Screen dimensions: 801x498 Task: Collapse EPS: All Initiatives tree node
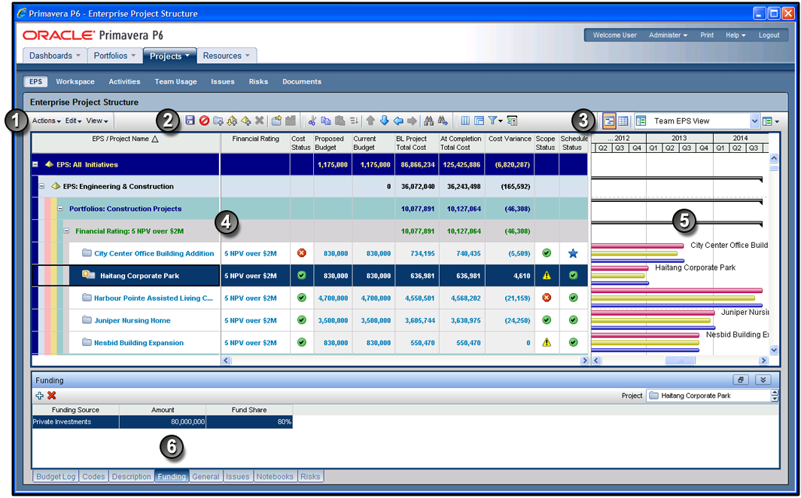pyautogui.click(x=35, y=165)
